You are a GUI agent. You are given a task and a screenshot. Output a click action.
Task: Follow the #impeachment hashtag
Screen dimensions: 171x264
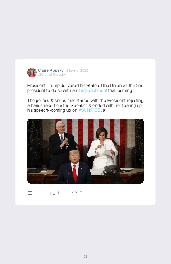coord(92,91)
